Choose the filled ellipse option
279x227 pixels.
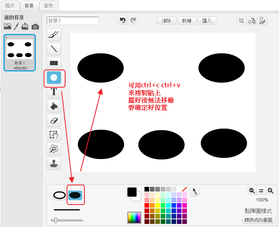(x=75, y=195)
